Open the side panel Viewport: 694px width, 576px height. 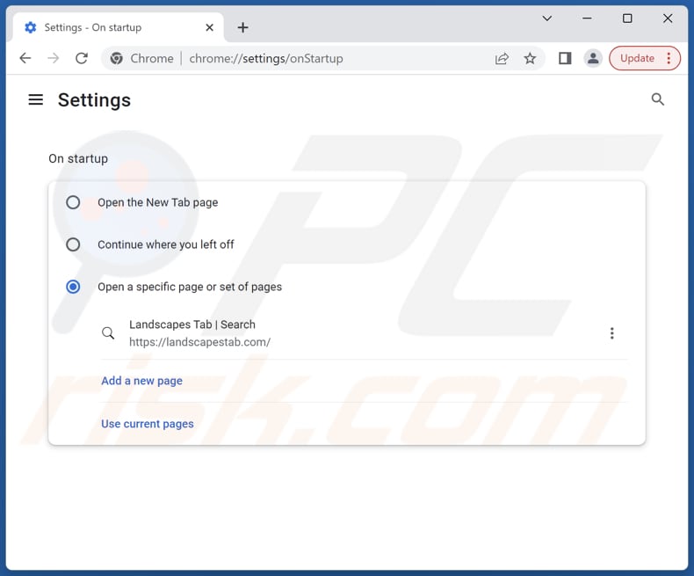[x=565, y=58]
